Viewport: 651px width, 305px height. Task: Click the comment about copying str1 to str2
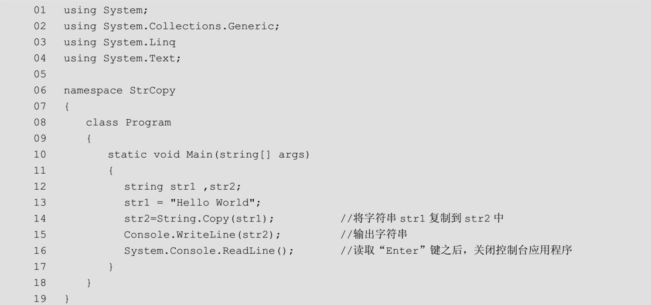tap(422, 218)
